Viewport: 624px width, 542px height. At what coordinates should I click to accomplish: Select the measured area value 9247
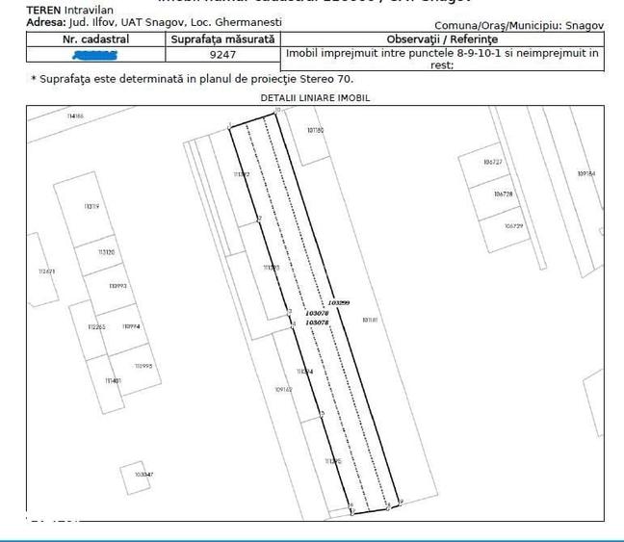point(222,55)
